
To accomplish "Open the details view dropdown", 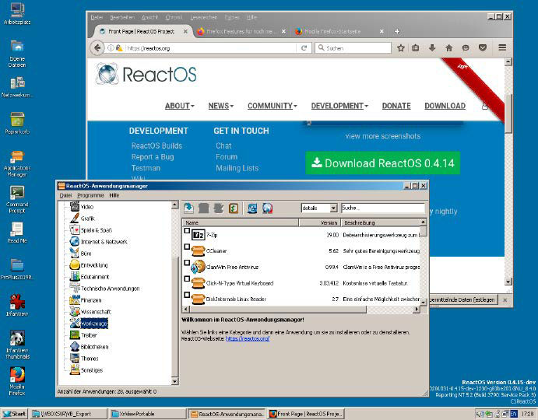I will [333, 208].
